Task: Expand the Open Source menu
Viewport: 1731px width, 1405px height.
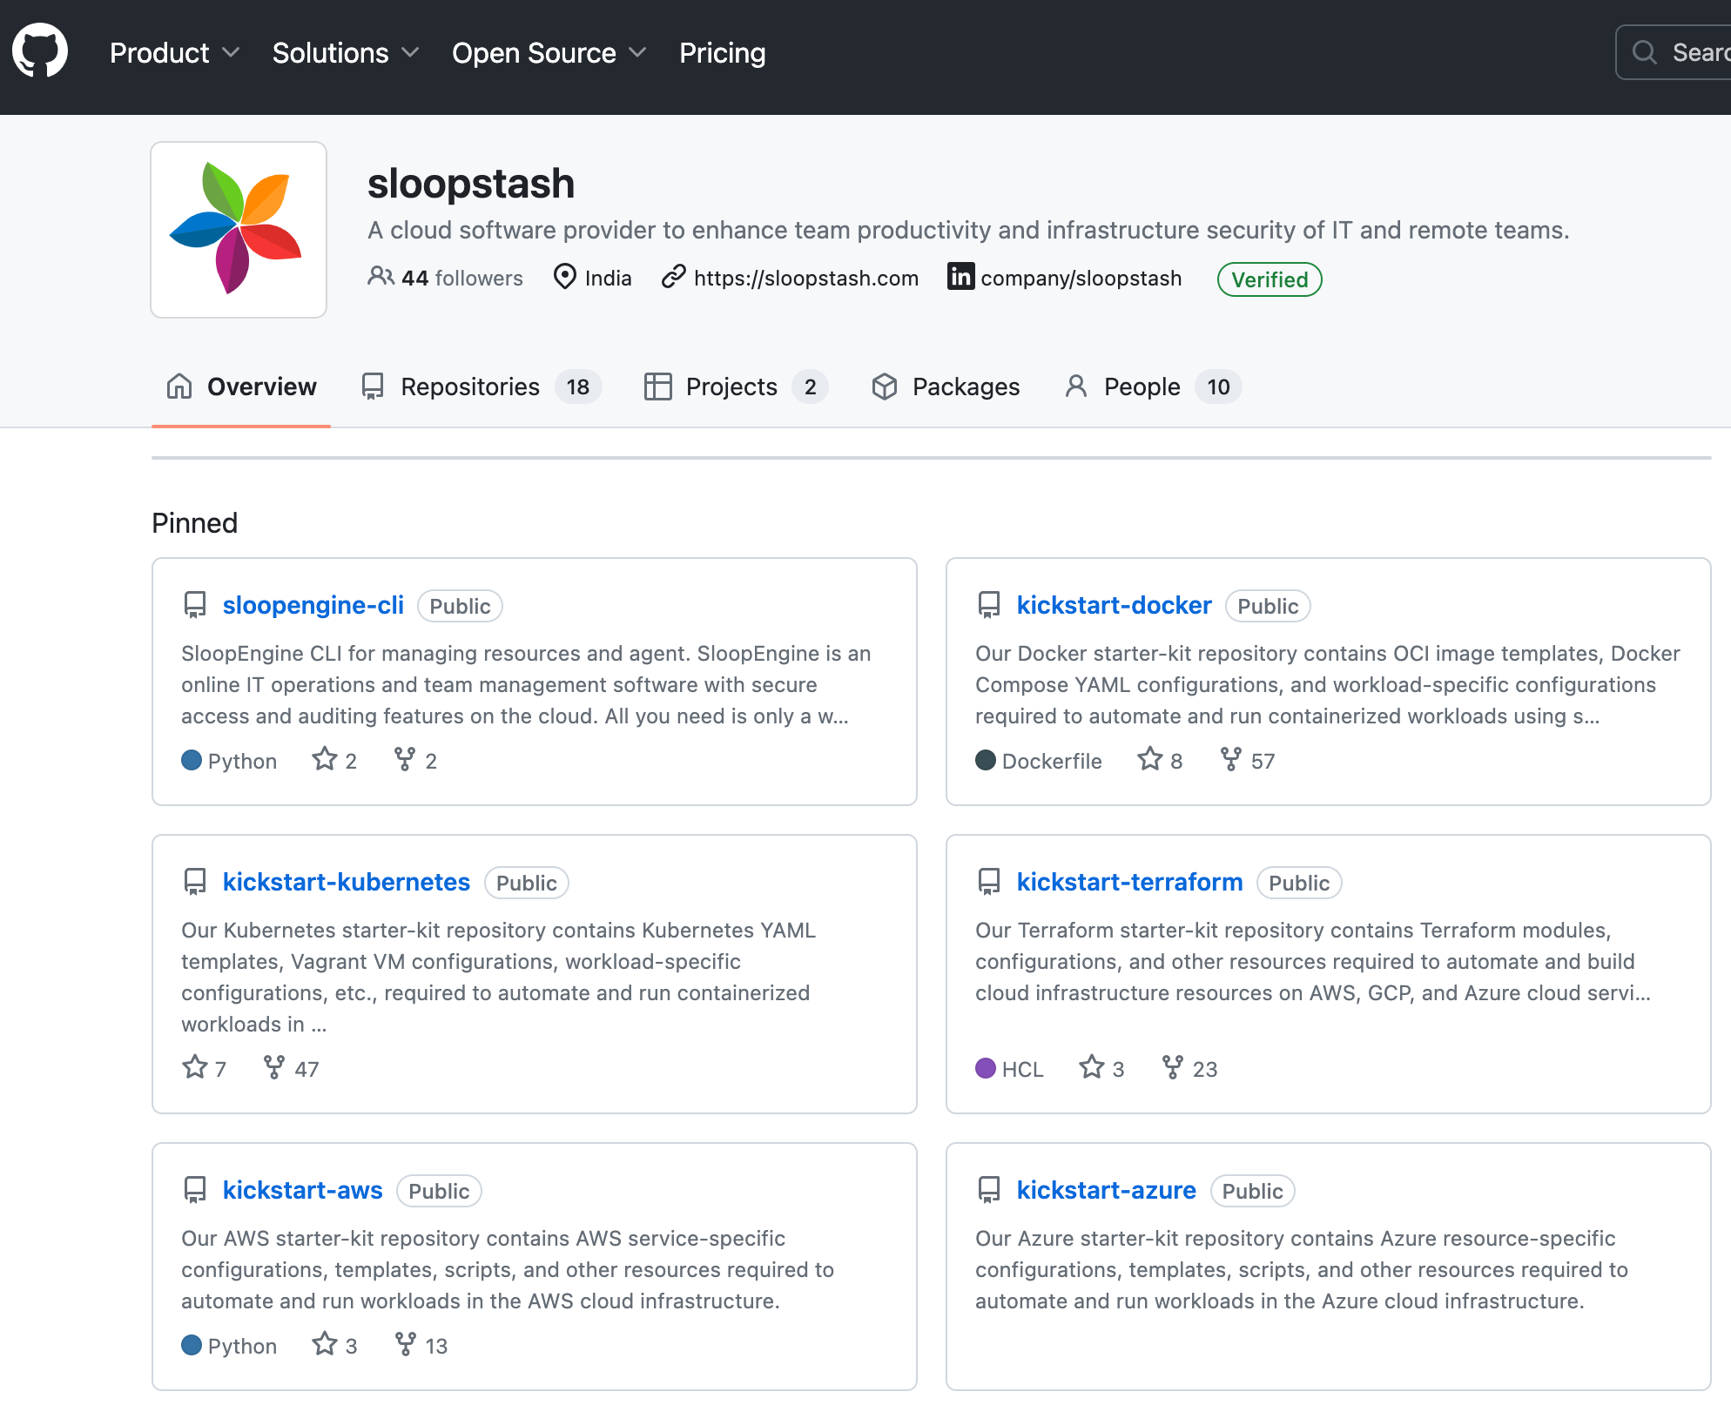Action: pyautogui.click(x=549, y=53)
